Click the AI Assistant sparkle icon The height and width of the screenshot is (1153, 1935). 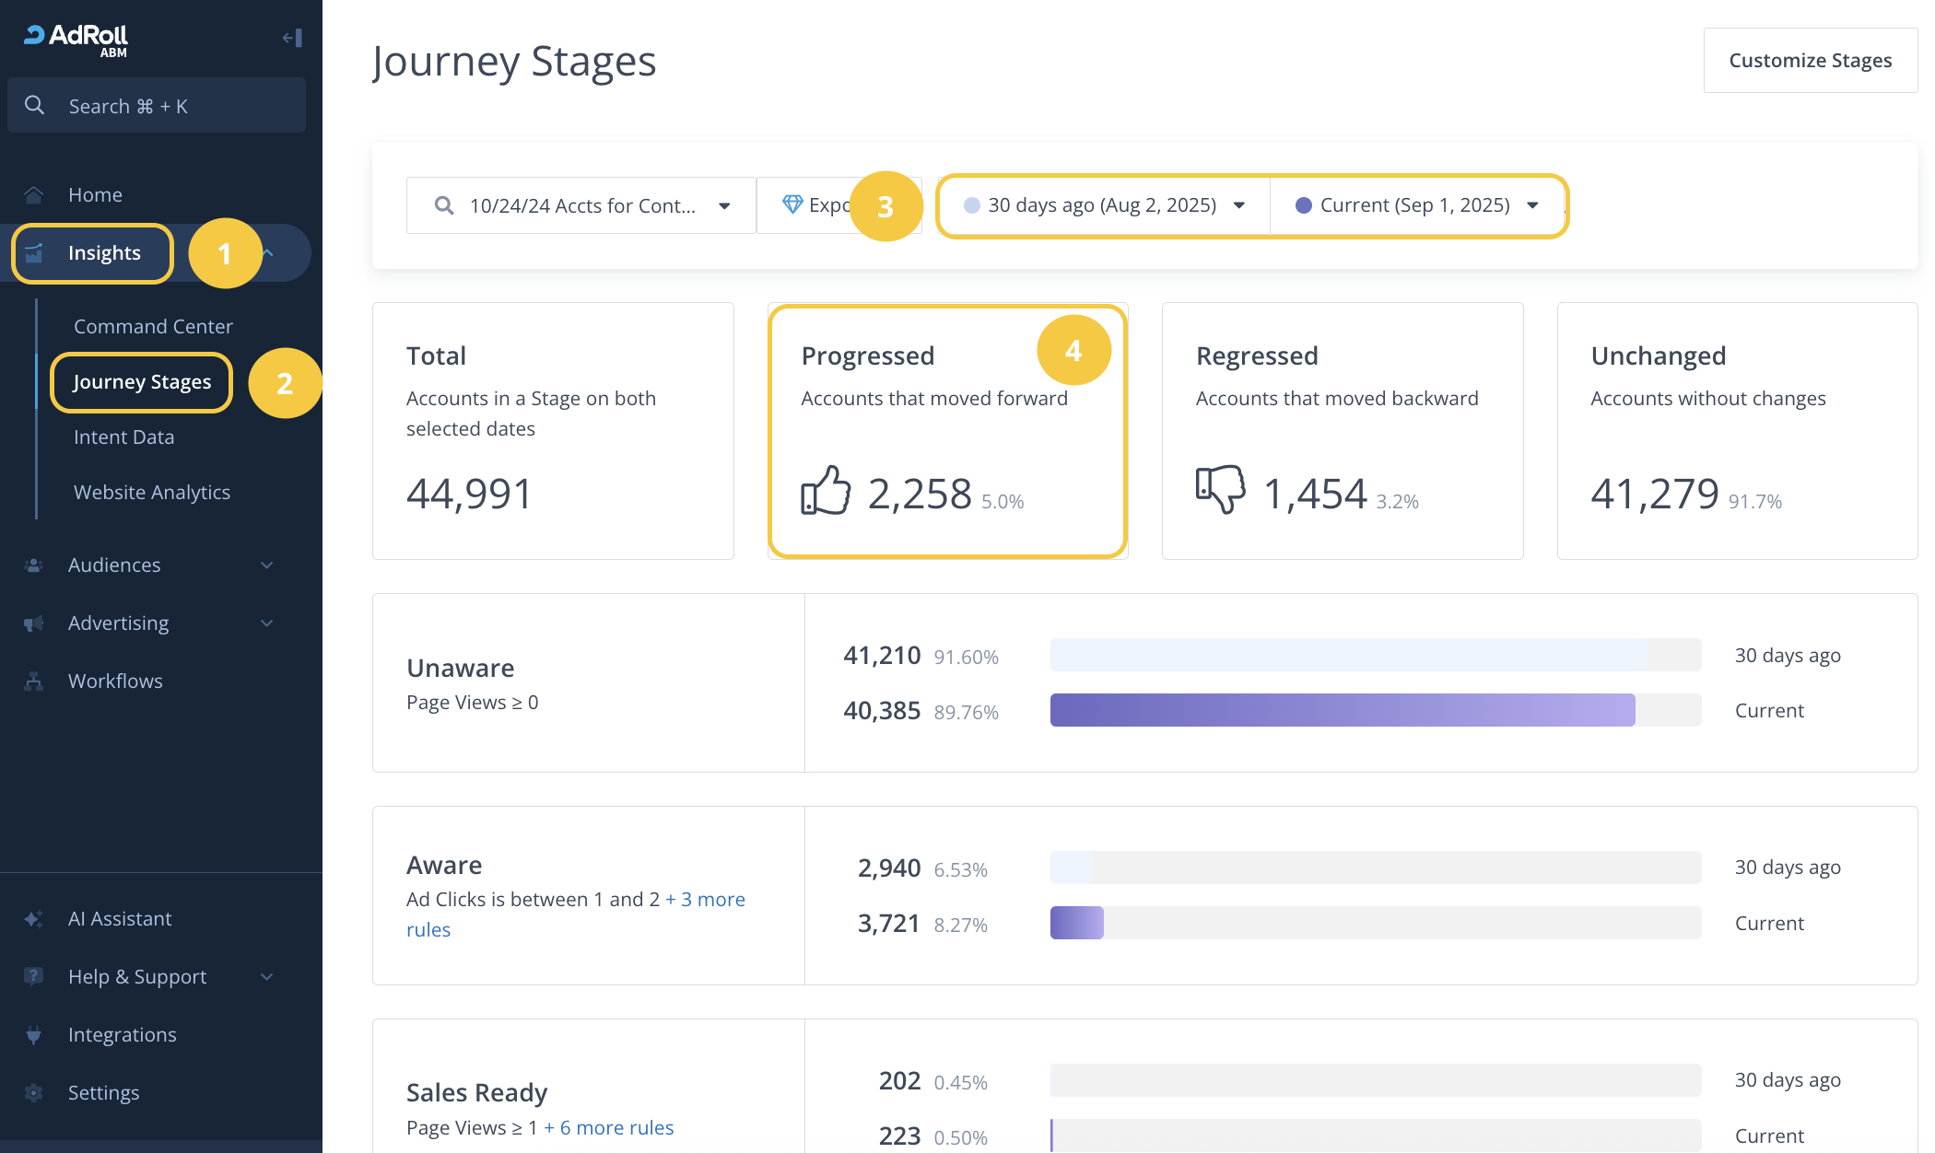pyautogui.click(x=34, y=919)
